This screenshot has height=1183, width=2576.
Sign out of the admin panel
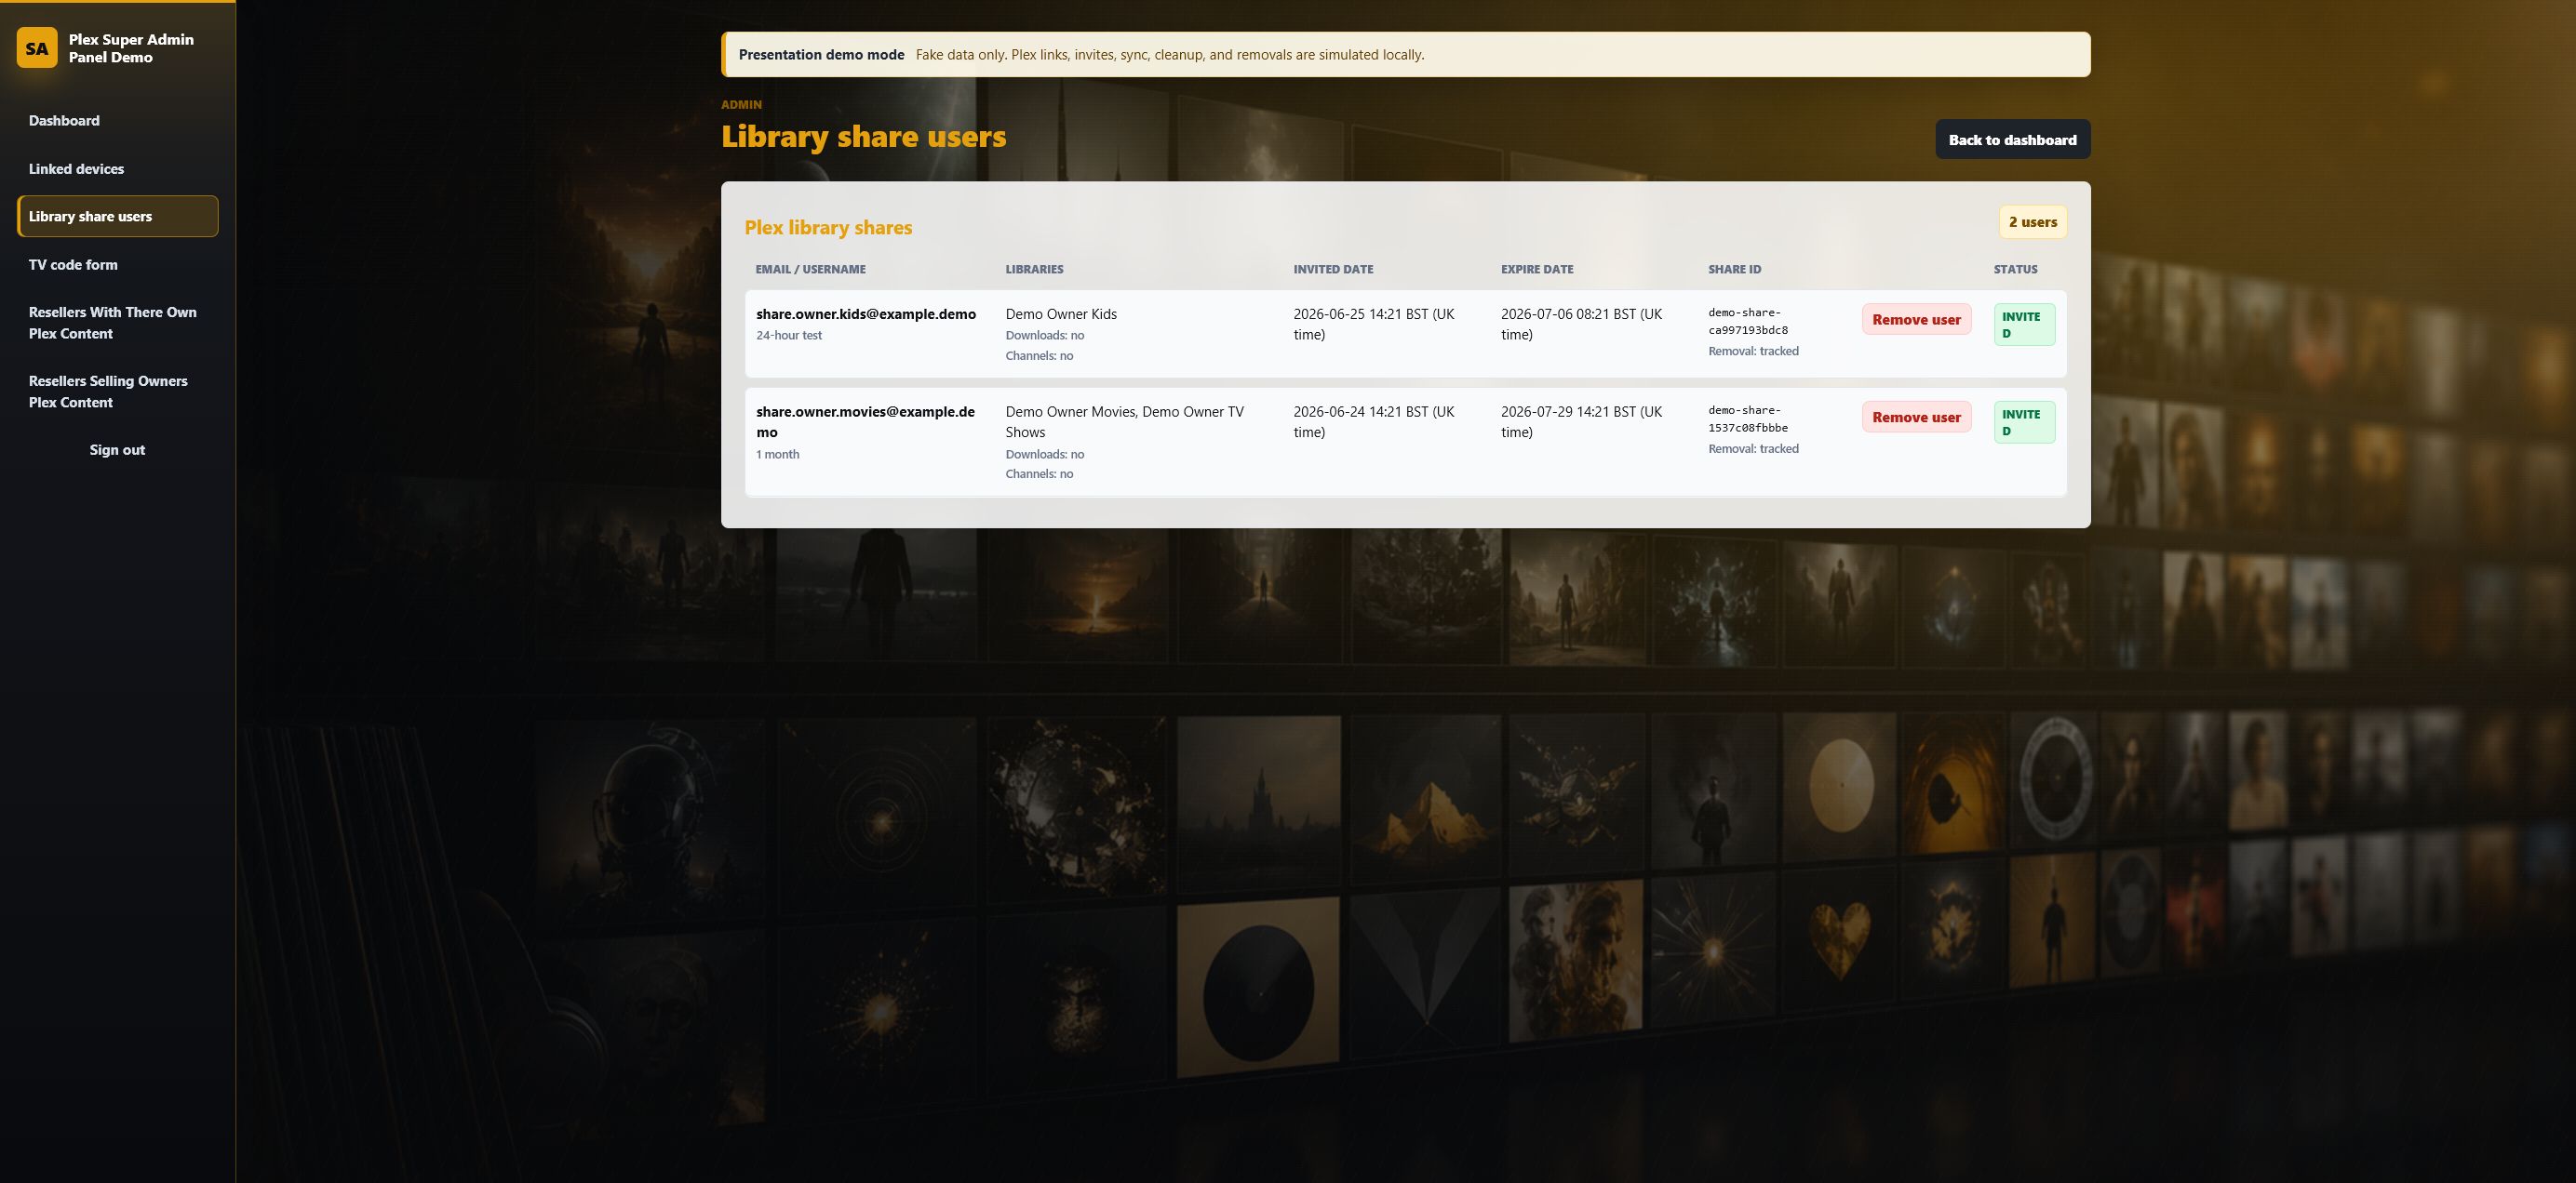pos(117,449)
